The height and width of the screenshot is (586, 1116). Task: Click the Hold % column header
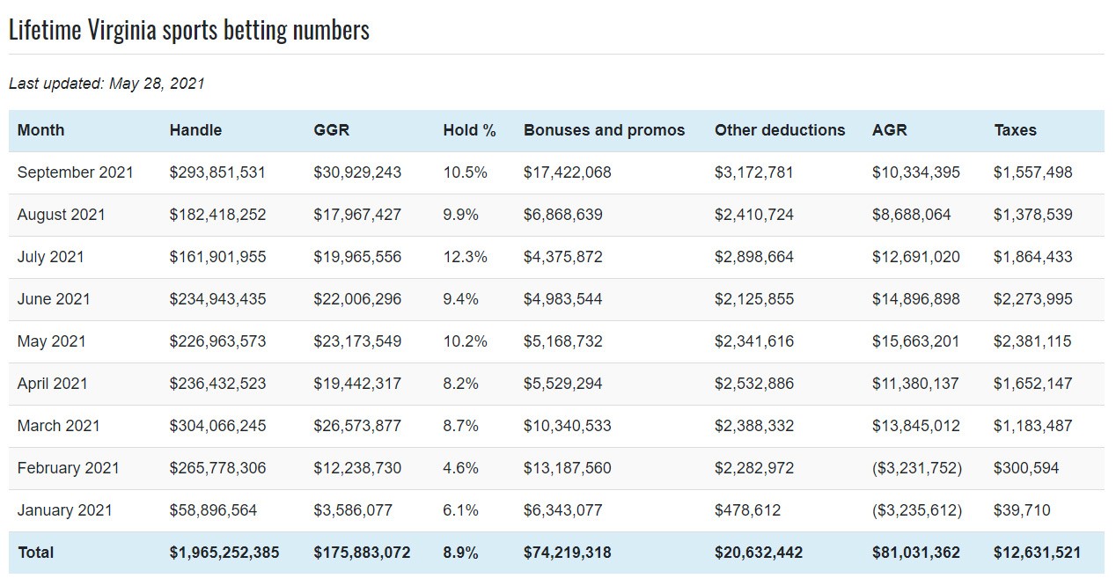469,130
